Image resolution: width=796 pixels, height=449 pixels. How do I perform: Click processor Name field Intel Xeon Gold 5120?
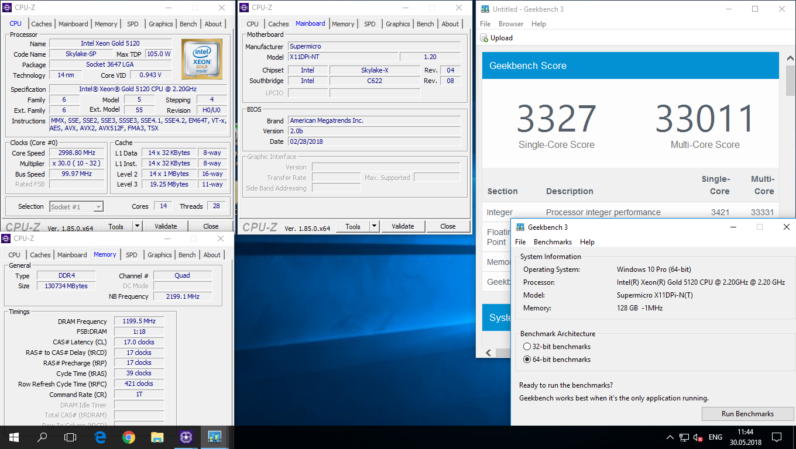click(x=111, y=44)
